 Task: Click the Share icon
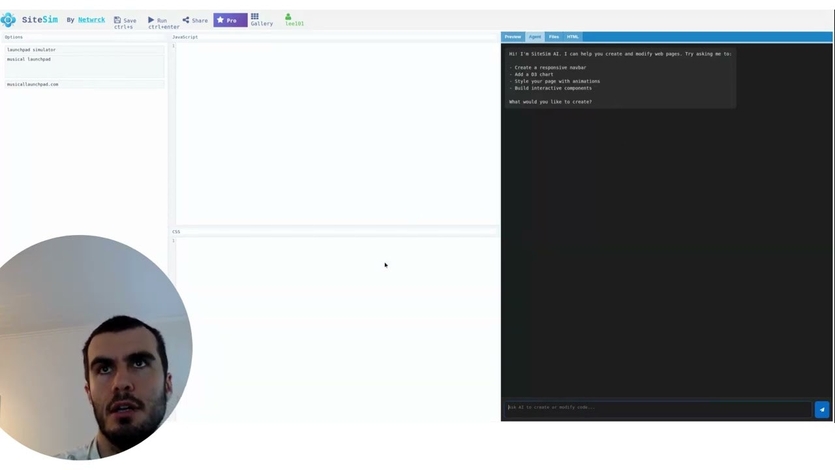(x=185, y=20)
